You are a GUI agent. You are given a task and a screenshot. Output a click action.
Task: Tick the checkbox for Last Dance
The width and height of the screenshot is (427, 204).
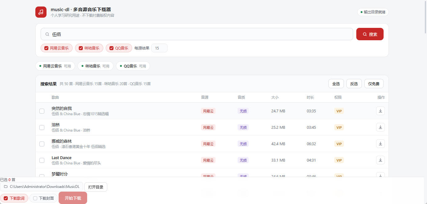[x=42, y=160]
